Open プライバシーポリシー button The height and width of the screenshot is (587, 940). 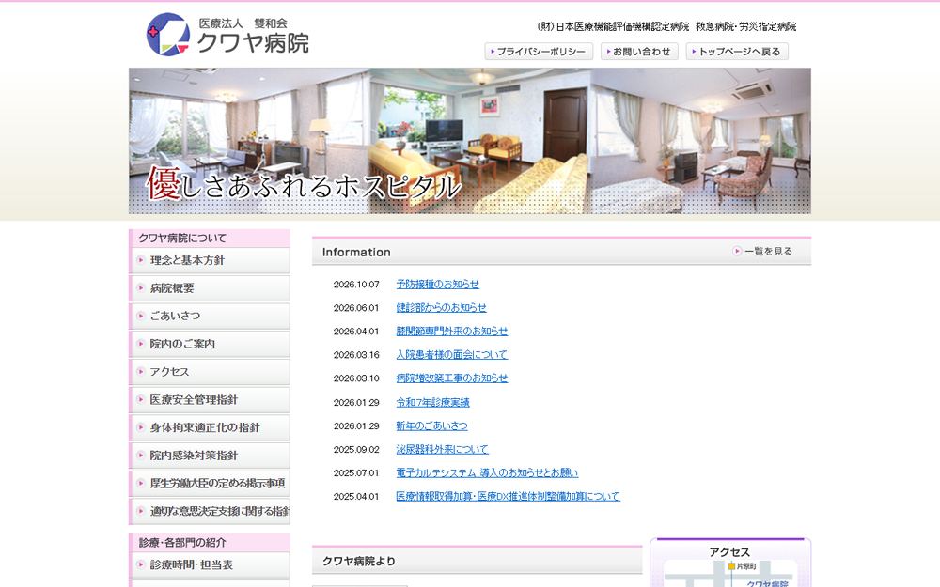click(x=539, y=52)
